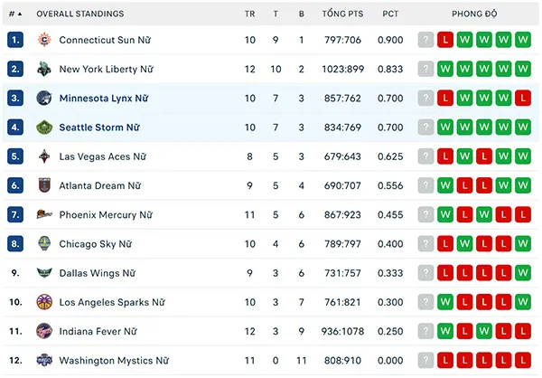This screenshot has width=542, height=378.
Task: Select the 789:797 points total cell
Action: pos(343,243)
